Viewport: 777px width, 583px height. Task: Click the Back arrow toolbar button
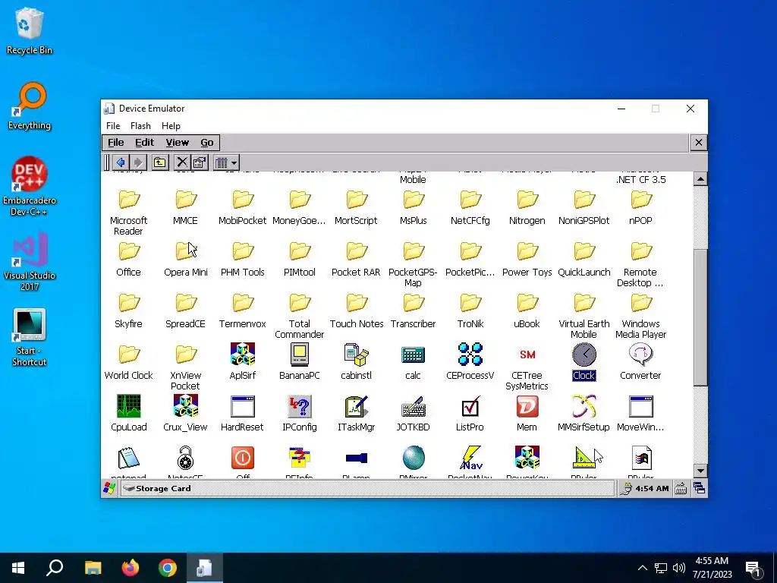tap(121, 162)
